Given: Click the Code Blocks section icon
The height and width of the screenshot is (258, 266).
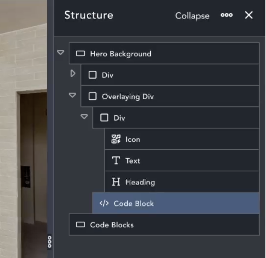Looking at the screenshot, I should point(80,224).
